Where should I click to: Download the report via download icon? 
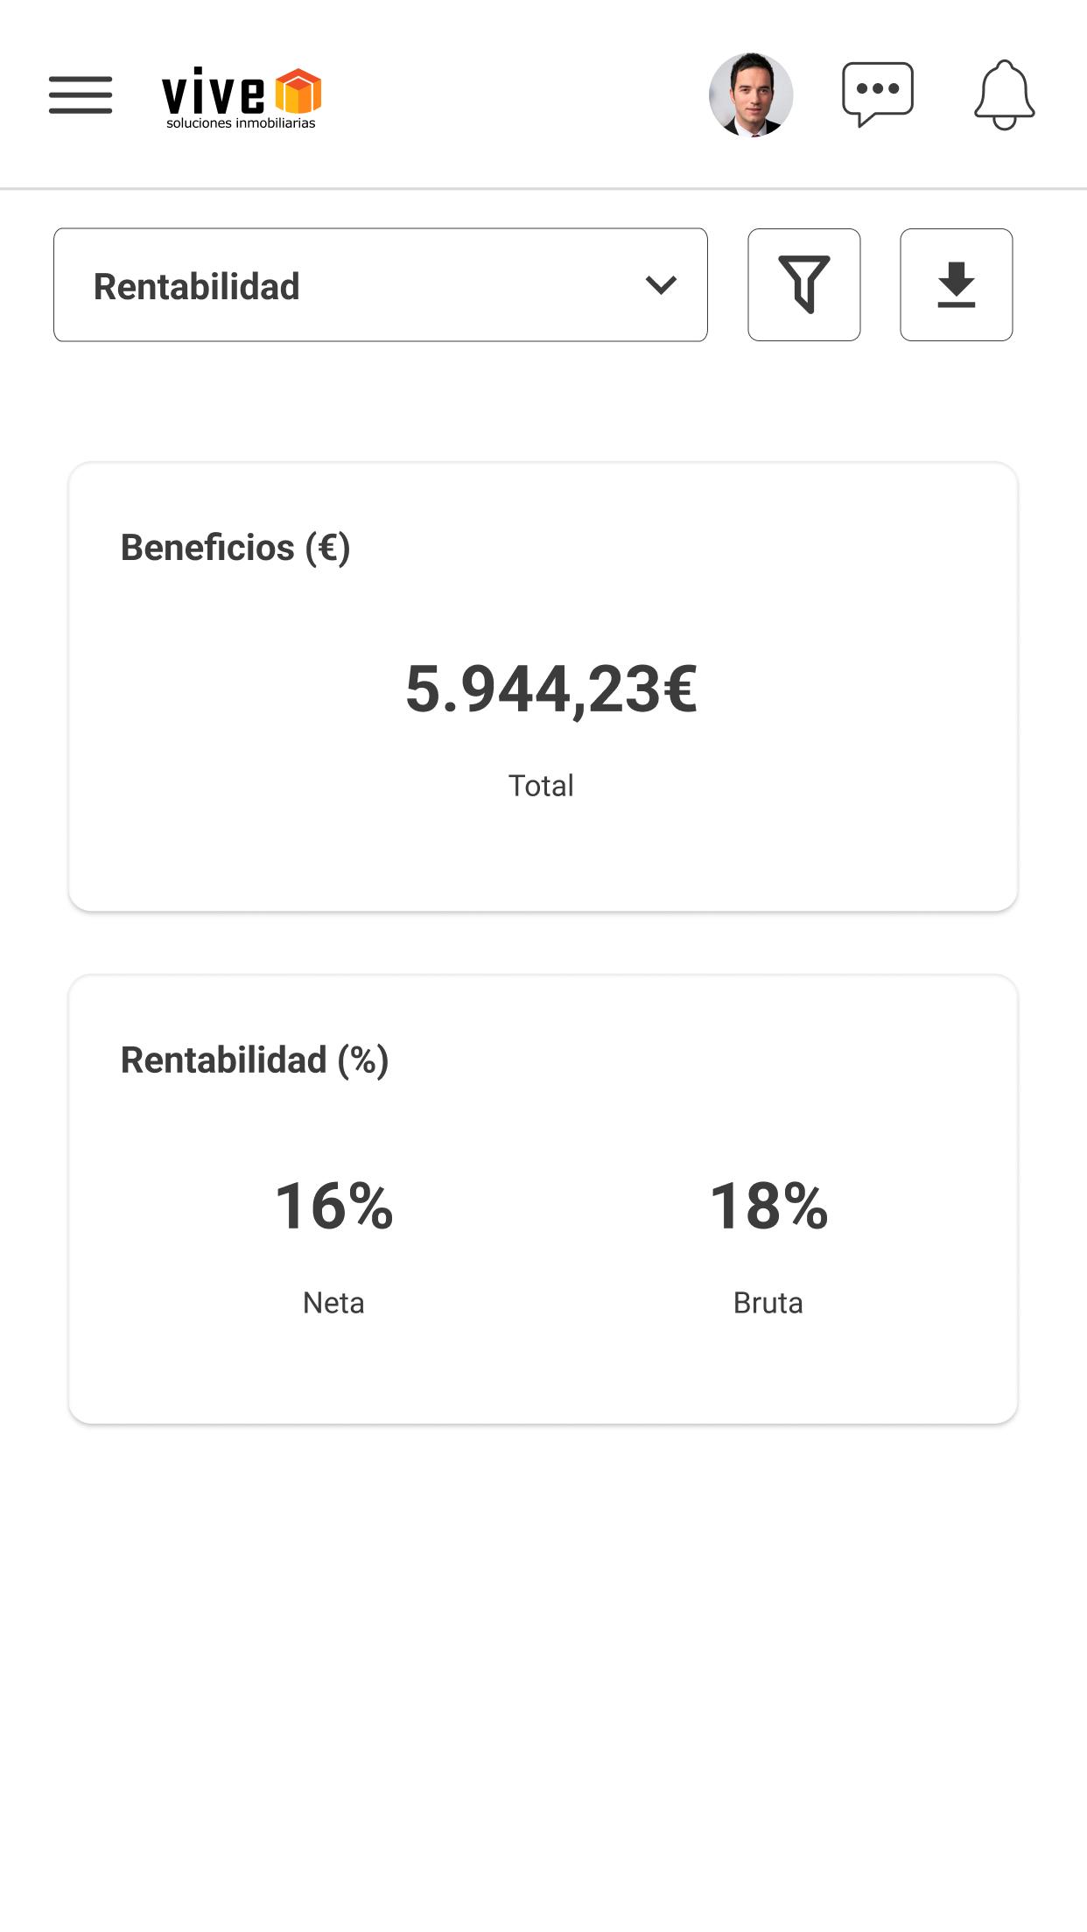pos(957,284)
